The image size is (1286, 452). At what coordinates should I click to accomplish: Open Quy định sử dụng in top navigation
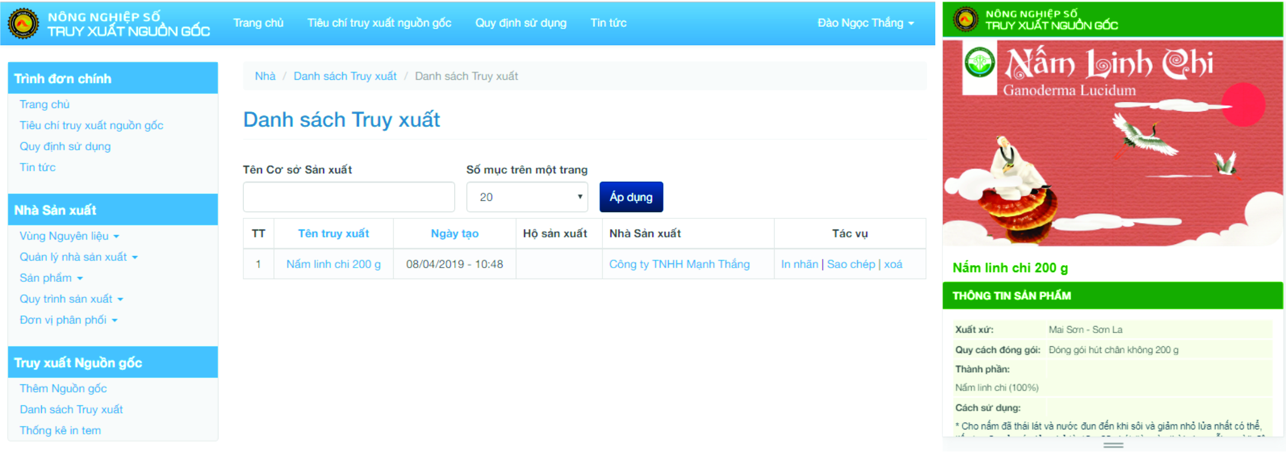click(x=521, y=23)
